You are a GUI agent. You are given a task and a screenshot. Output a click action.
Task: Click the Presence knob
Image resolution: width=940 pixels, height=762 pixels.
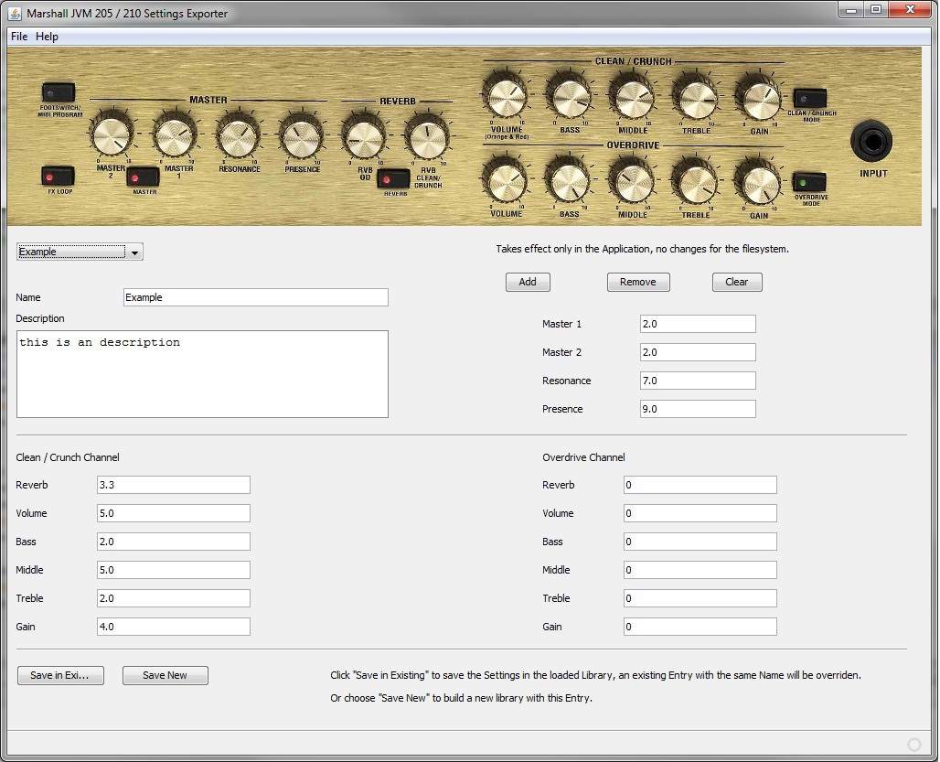click(x=302, y=136)
